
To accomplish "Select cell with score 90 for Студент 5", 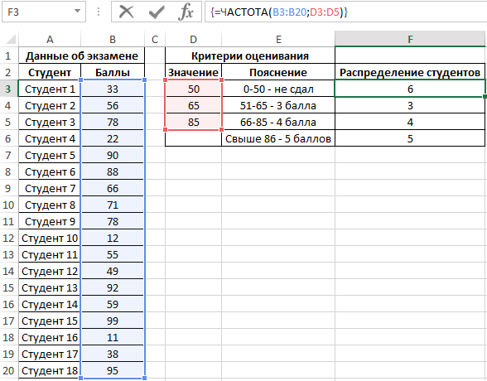I will coord(113,155).
